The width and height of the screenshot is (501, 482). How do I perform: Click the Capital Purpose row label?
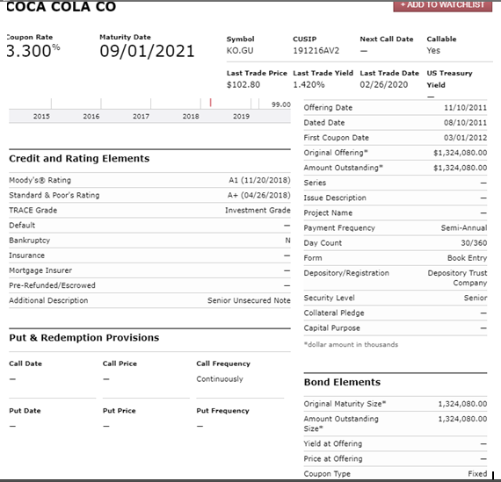pyautogui.click(x=332, y=327)
